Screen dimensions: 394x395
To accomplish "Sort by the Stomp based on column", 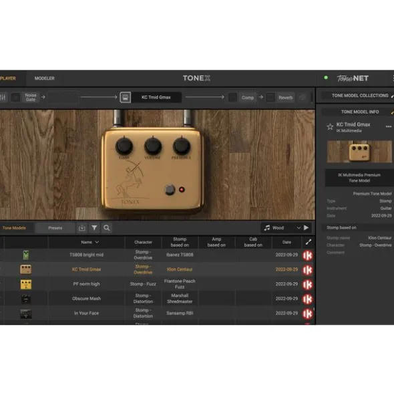I will [x=180, y=242].
